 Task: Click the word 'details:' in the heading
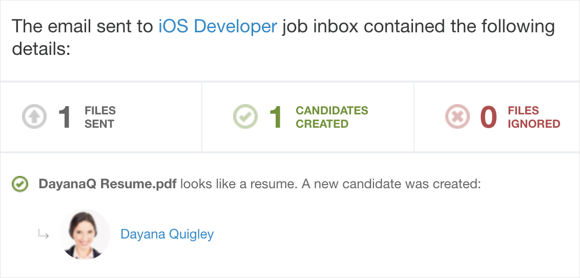click(x=41, y=49)
